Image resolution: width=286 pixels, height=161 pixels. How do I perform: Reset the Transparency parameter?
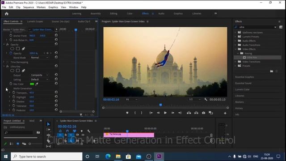(x=56, y=92)
